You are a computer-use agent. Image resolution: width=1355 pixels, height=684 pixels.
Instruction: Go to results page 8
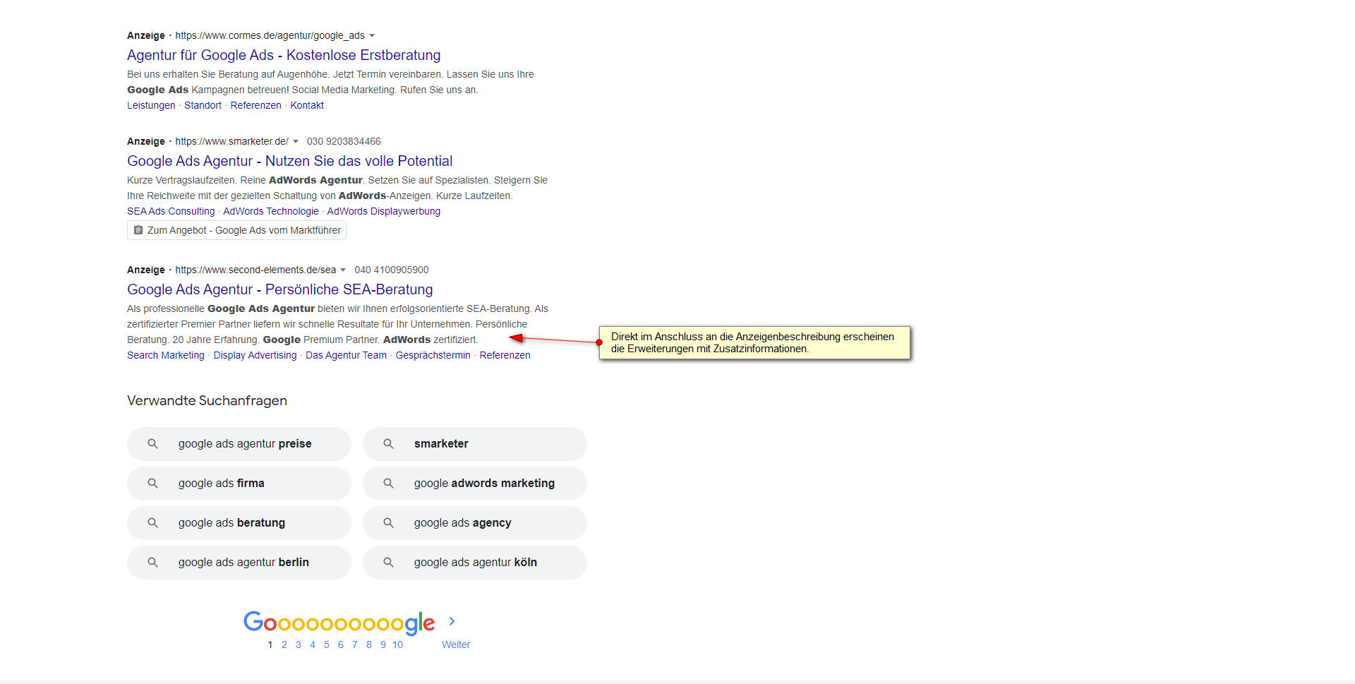coord(369,644)
